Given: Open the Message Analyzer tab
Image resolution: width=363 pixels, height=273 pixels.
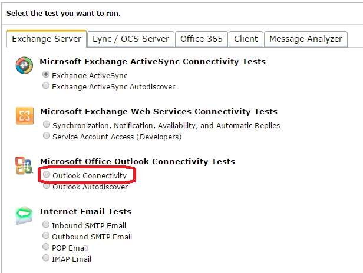Looking at the screenshot, I should [306, 39].
